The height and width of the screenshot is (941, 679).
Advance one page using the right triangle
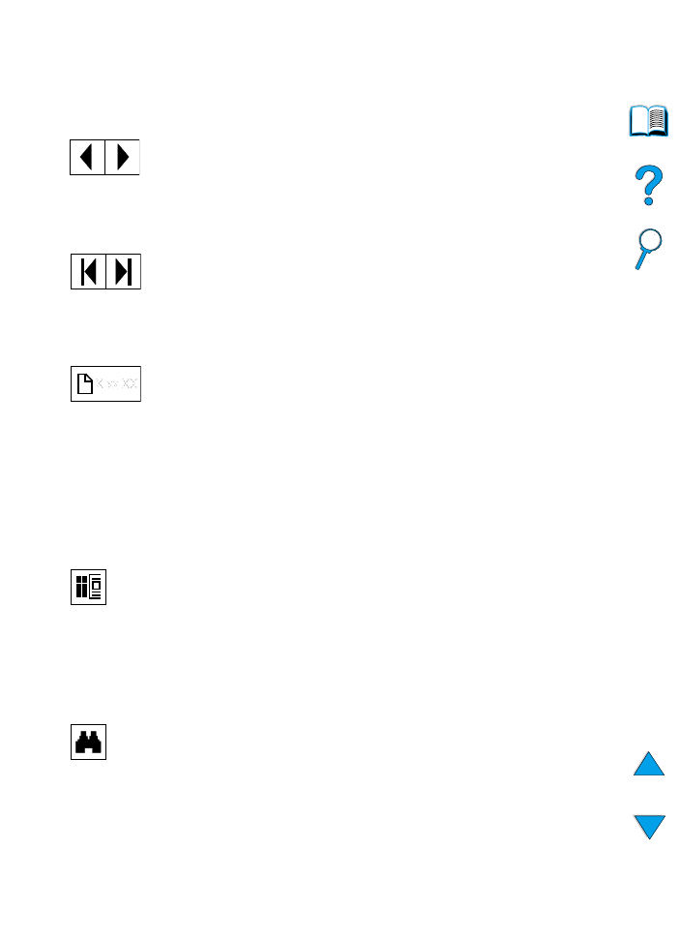(x=123, y=157)
